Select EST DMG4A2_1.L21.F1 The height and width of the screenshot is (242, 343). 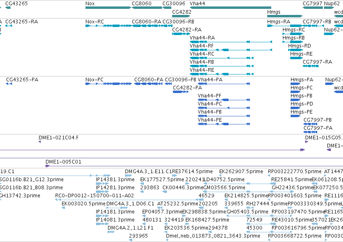[x=111, y=232]
